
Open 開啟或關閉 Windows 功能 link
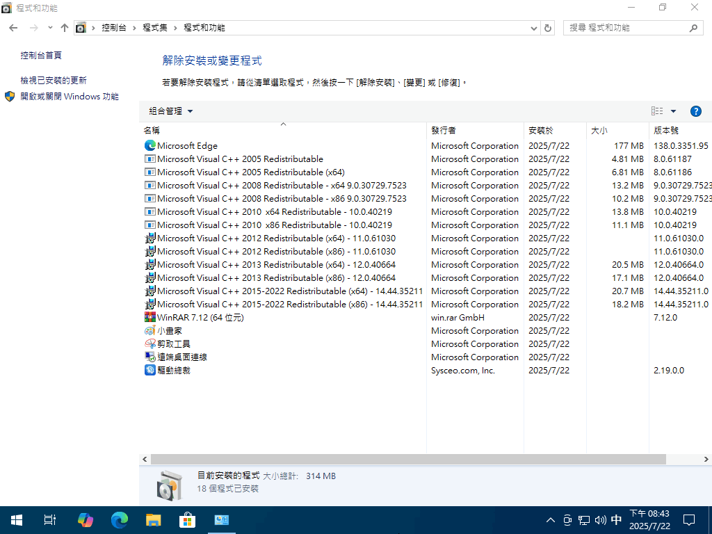[x=70, y=96]
